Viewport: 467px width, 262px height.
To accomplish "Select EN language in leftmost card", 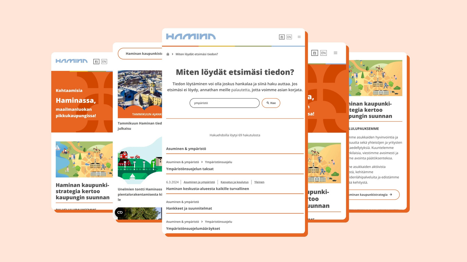I will [x=104, y=62].
